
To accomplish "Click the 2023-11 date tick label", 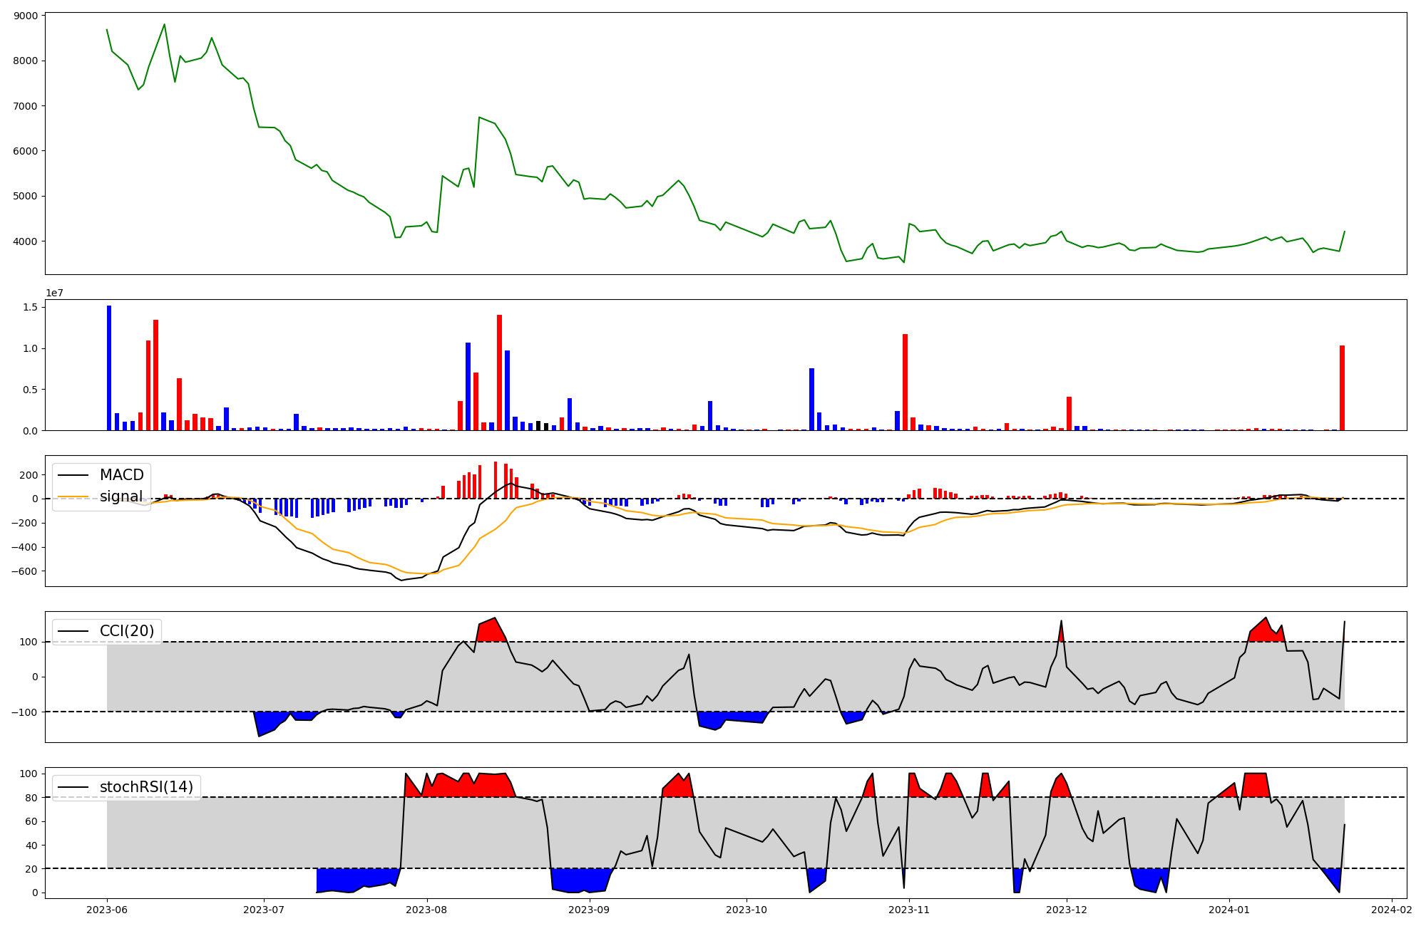I will click(909, 910).
